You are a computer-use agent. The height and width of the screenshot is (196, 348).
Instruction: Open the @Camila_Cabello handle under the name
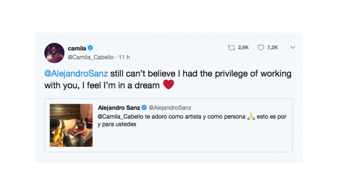coord(90,57)
